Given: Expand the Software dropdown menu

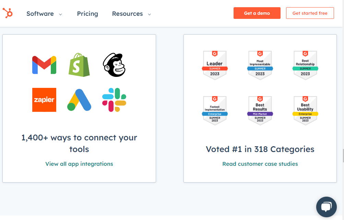Looking at the screenshot, I should pos(44,14).
